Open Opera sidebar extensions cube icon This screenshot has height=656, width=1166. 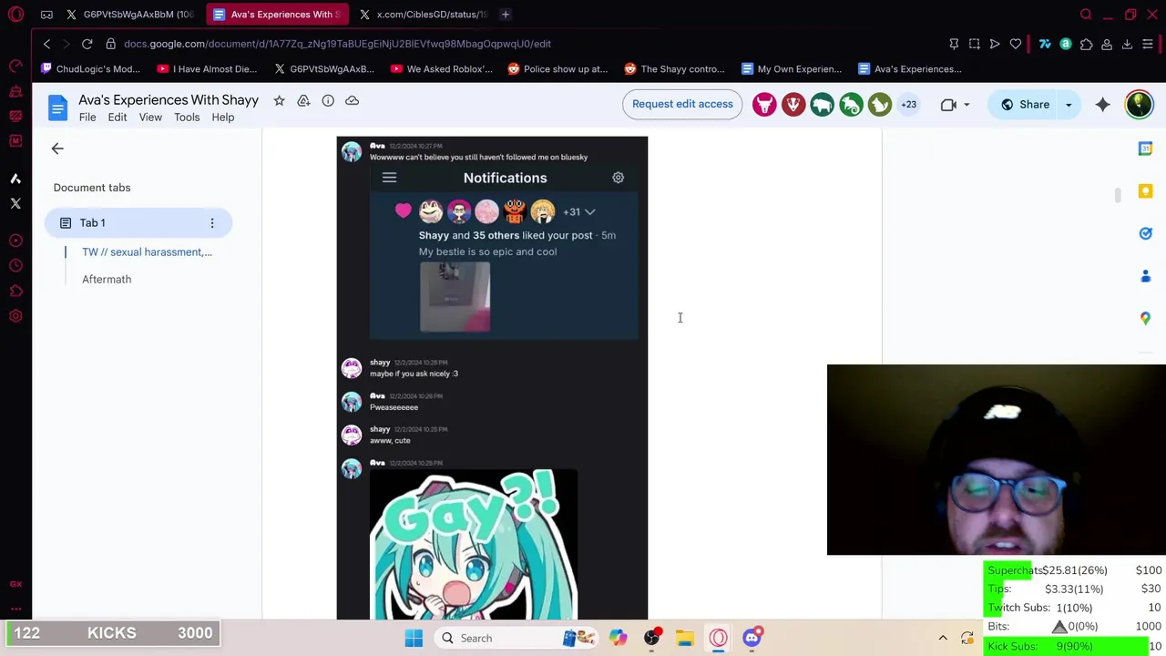(x=15, y=292)
